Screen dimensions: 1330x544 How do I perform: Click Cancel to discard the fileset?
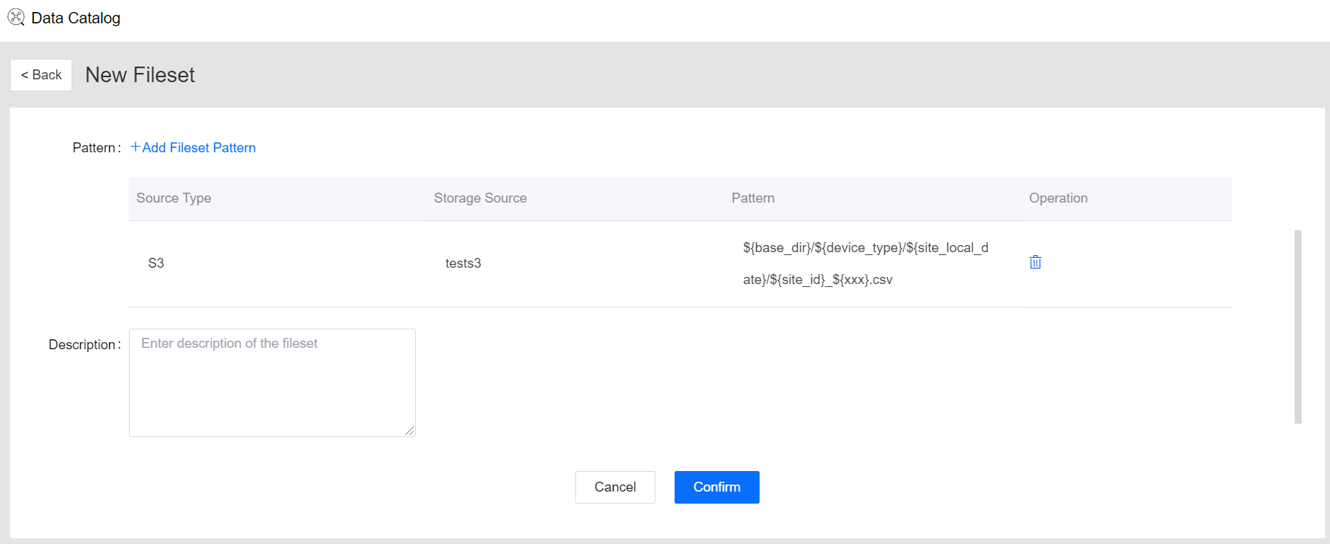pos(615,487)
